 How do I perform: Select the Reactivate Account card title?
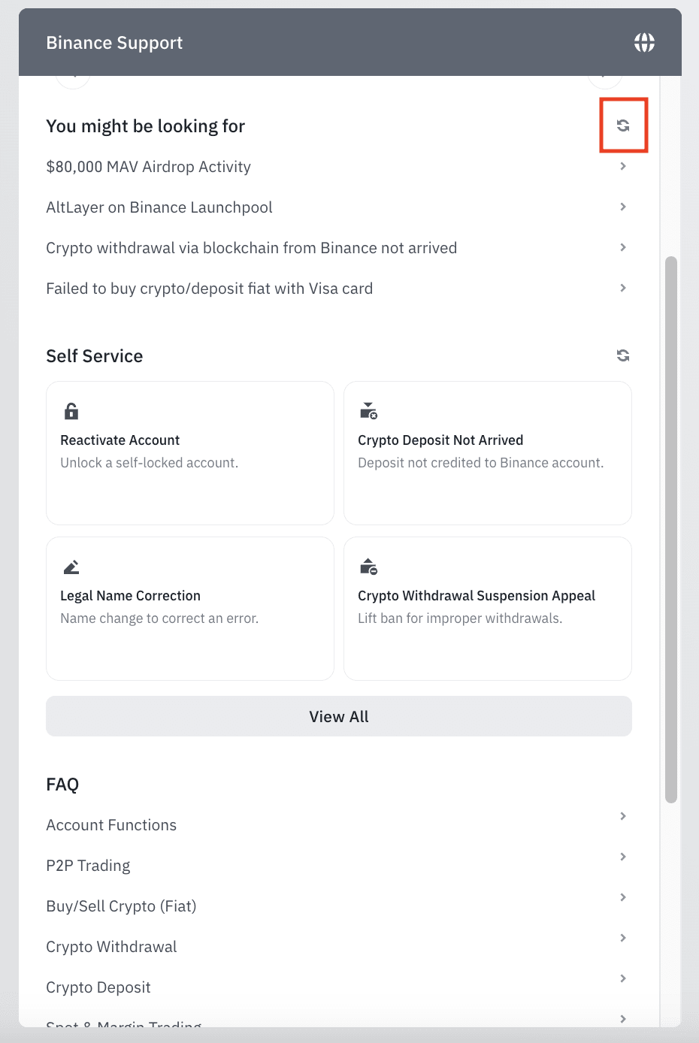coord(120,440)
